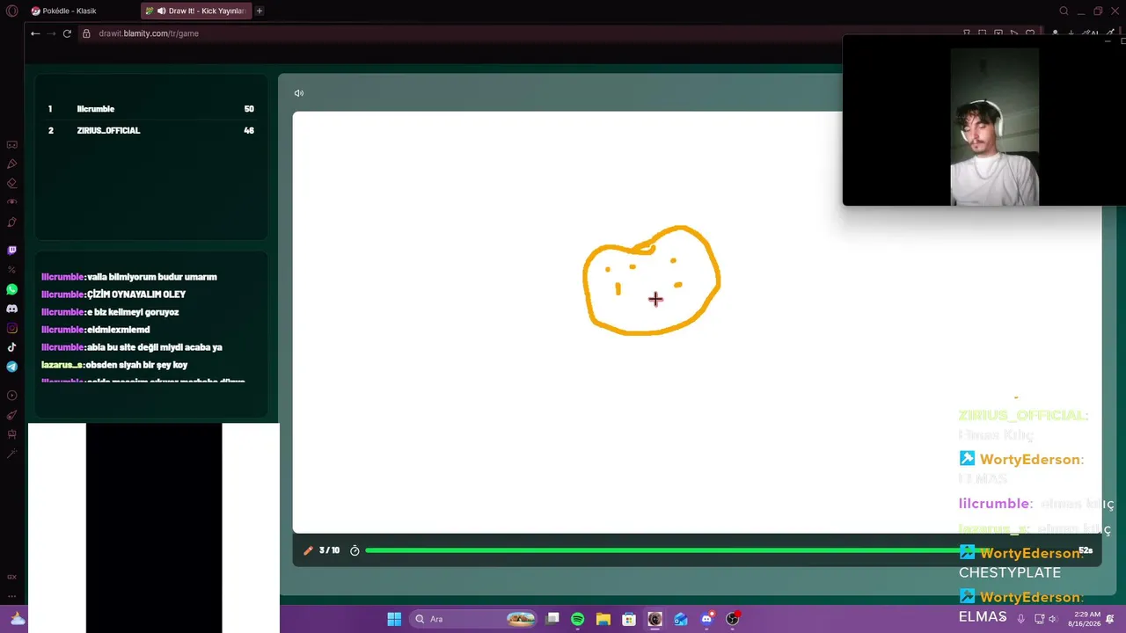The height and width of the screenshot is (633, 1126).
Task: Open the blue mail app in taskbar
Action: (681, 619)
